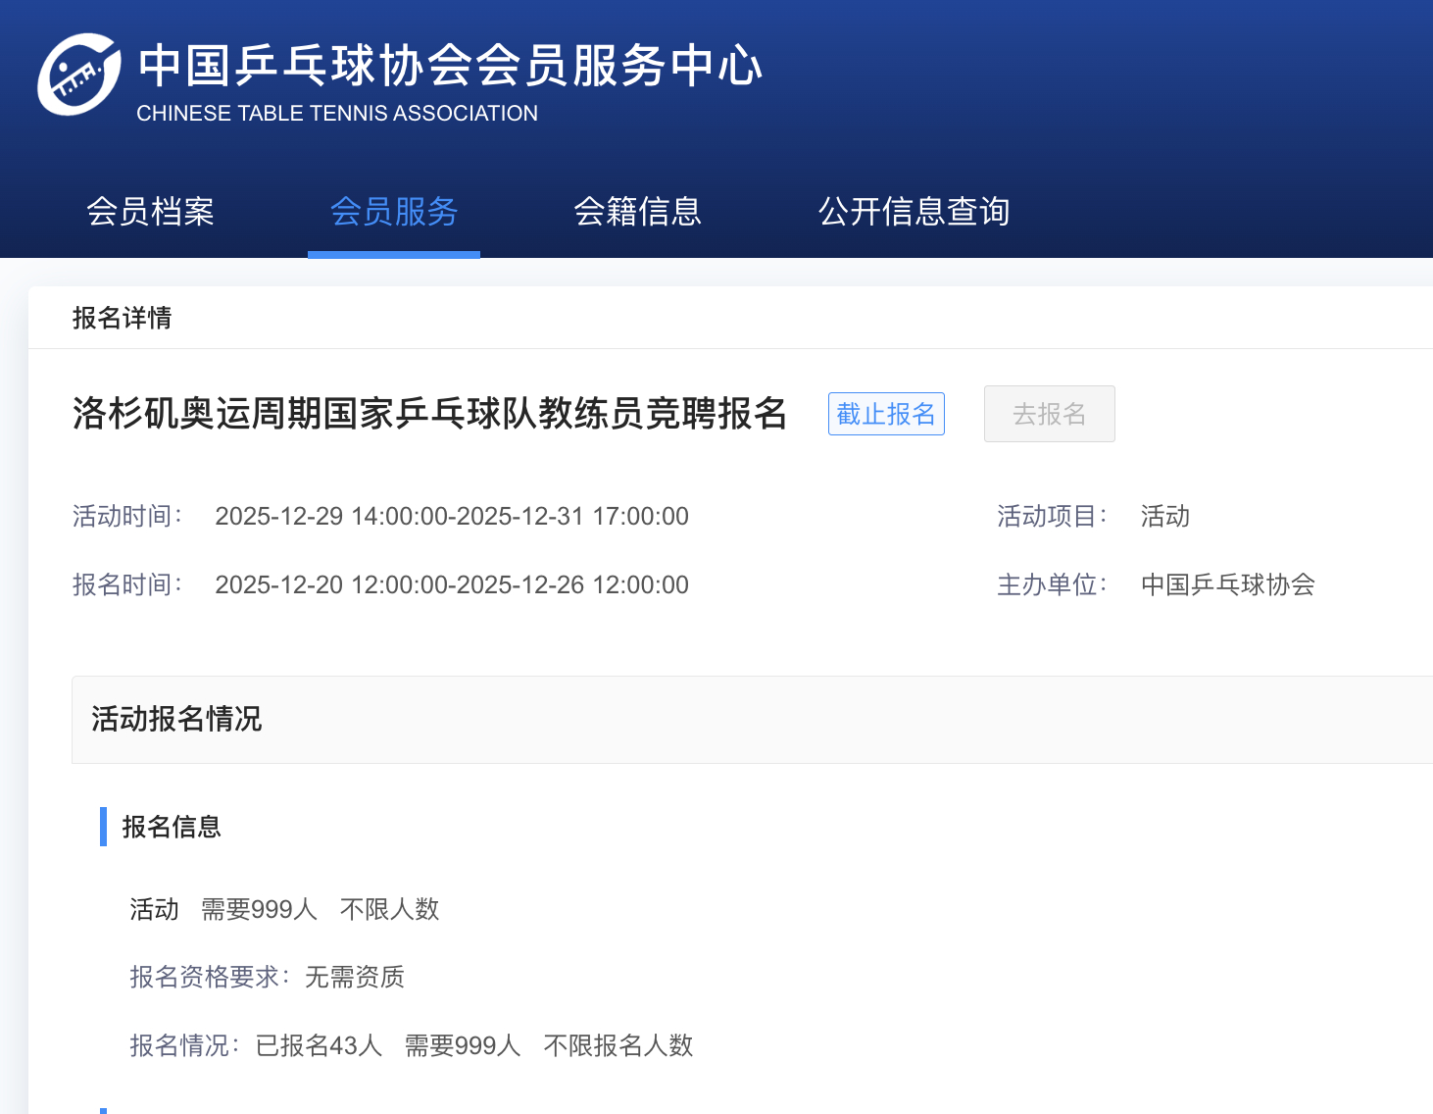Select the 报名信息 section label

click(x=171, y=828)
